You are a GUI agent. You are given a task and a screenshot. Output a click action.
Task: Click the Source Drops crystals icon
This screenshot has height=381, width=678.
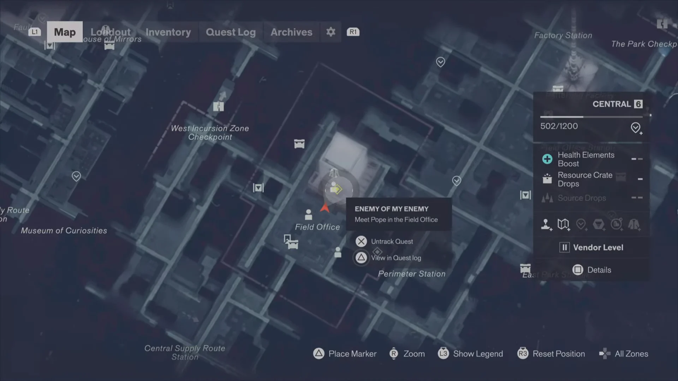point(547,198)
